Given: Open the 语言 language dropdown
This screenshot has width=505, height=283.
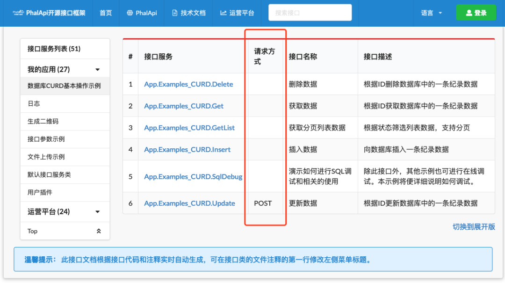Looking at the screenshot, I should point(431,13).
